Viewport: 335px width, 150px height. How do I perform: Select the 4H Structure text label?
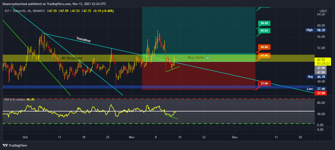72,58
